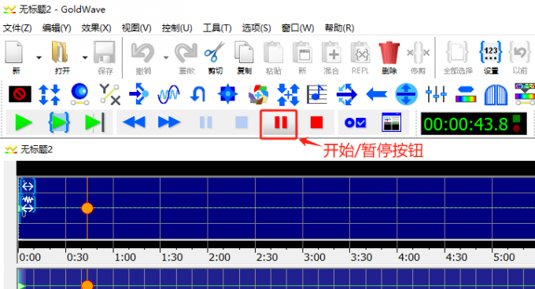Click the blue circle with up-down arrows icon
This screenshot has height=289, width=535.
(x=406, y=94)
